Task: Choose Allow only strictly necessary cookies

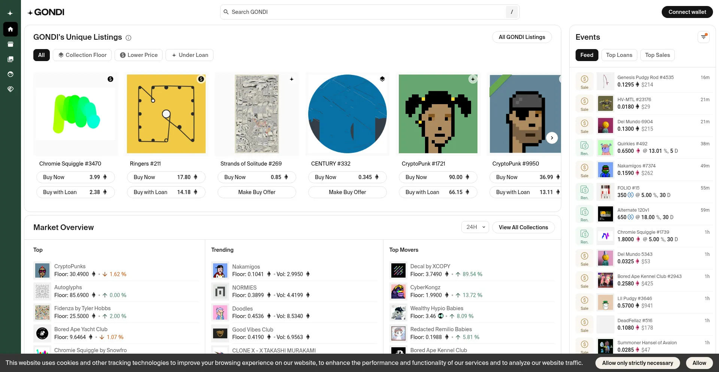Action: tap(637, 363)
